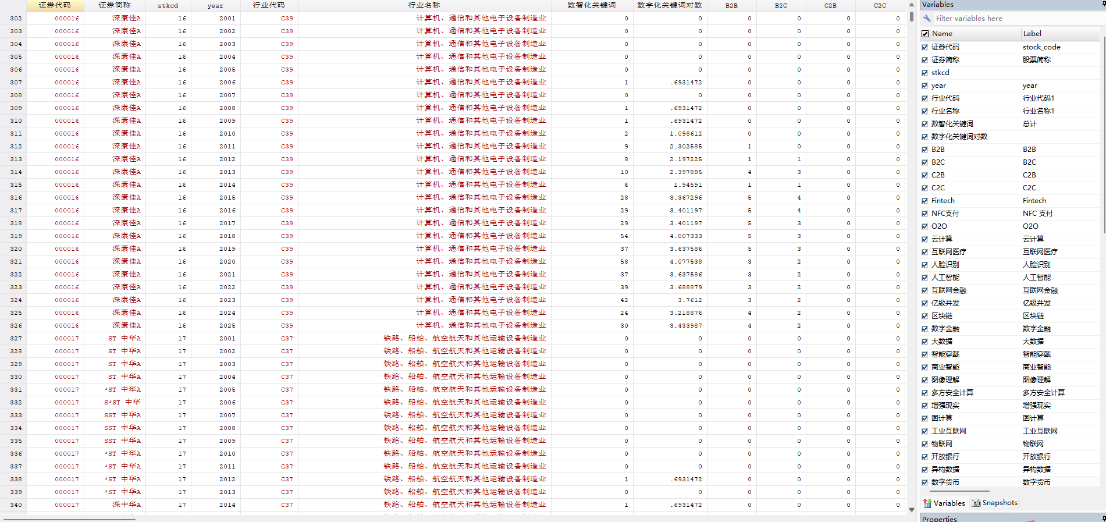Click the 数智化关键词 column header in data grid
This screenshot has width=1106, height=522.
click(592, 5)
